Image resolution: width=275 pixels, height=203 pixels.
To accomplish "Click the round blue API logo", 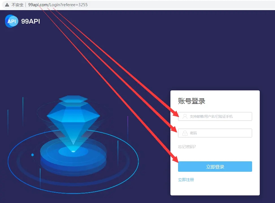I will pyautogui.click(x=12, y=21).
